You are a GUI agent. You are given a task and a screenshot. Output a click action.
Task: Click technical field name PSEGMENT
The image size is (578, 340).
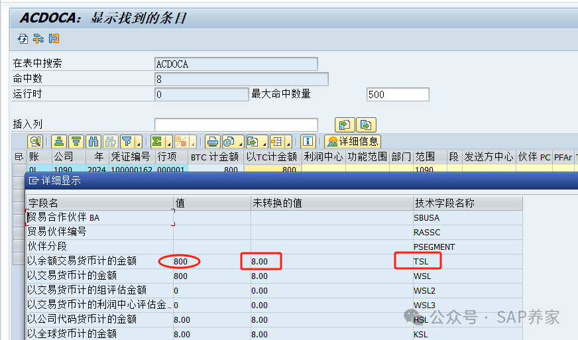[x=434, y=247]
